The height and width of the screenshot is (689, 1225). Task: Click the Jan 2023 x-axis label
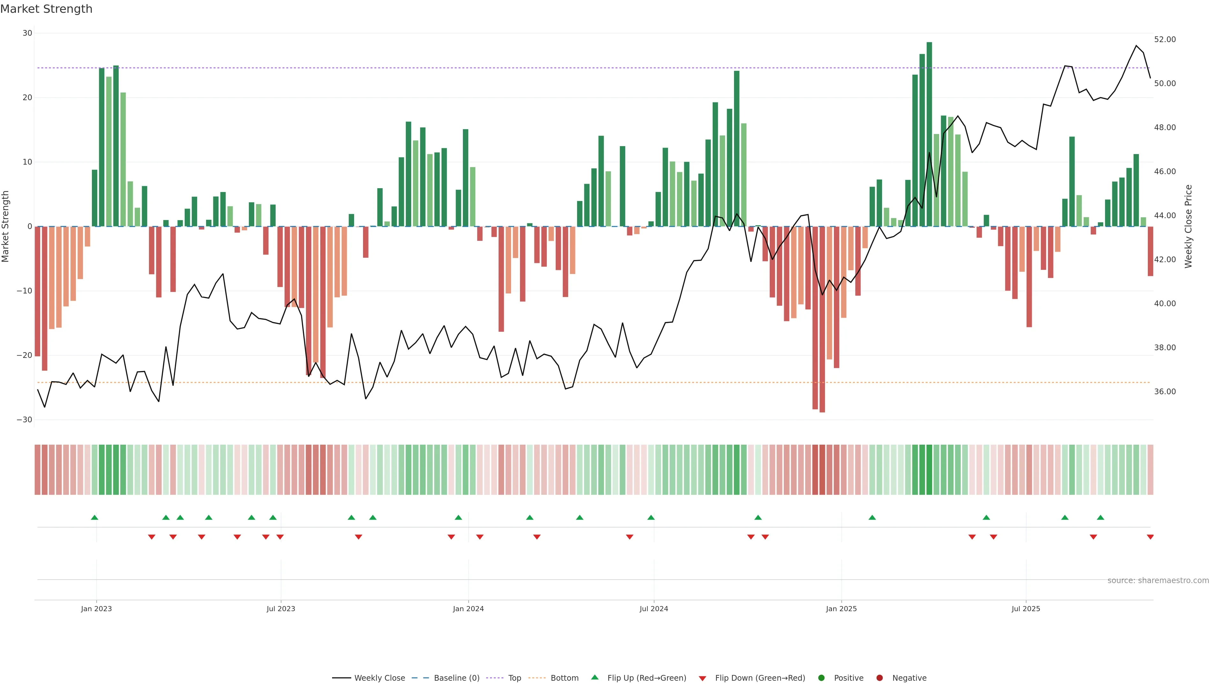(96, 609)
